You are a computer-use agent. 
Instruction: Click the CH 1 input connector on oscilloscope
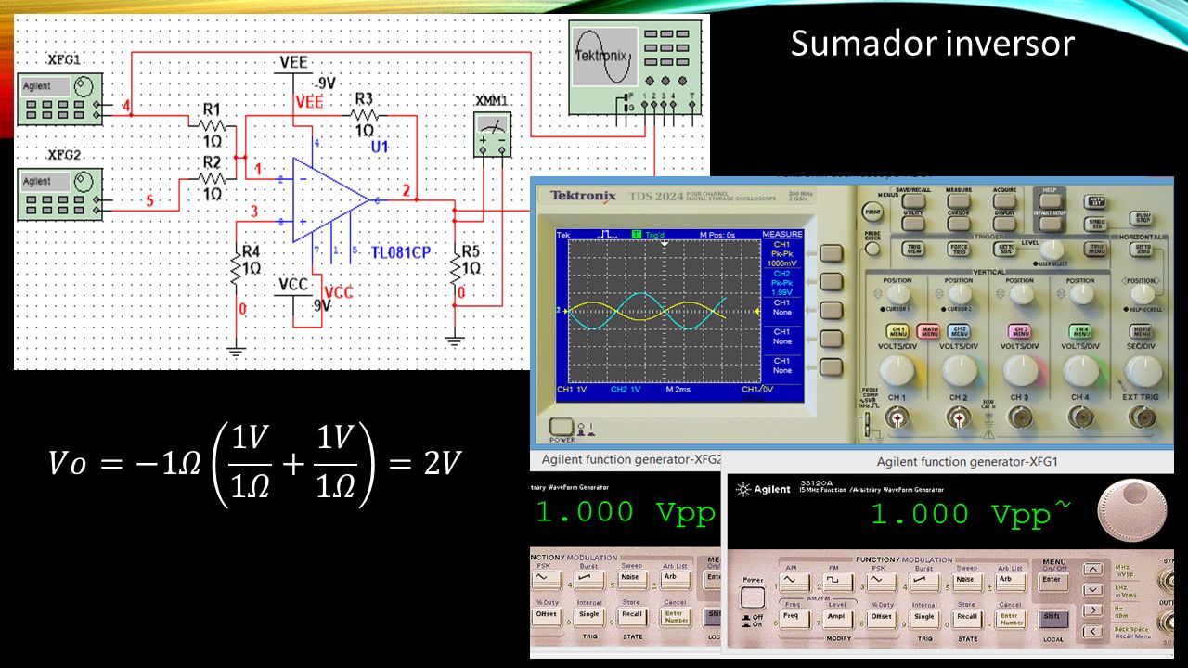(x=897, y=417)
